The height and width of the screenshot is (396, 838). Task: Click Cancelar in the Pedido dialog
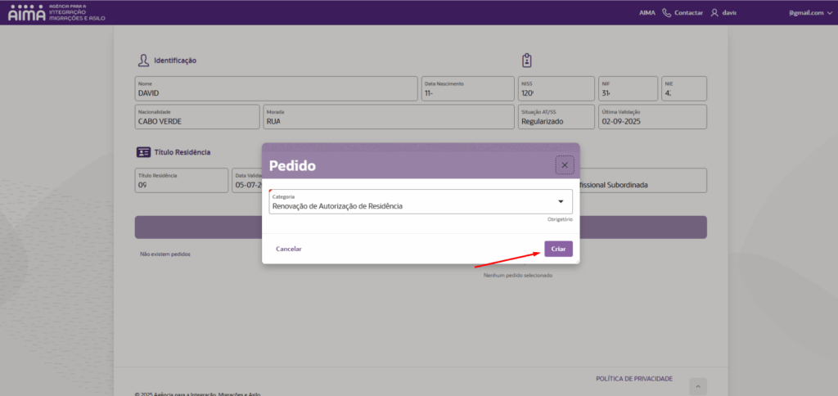click(x=289, y=249)
